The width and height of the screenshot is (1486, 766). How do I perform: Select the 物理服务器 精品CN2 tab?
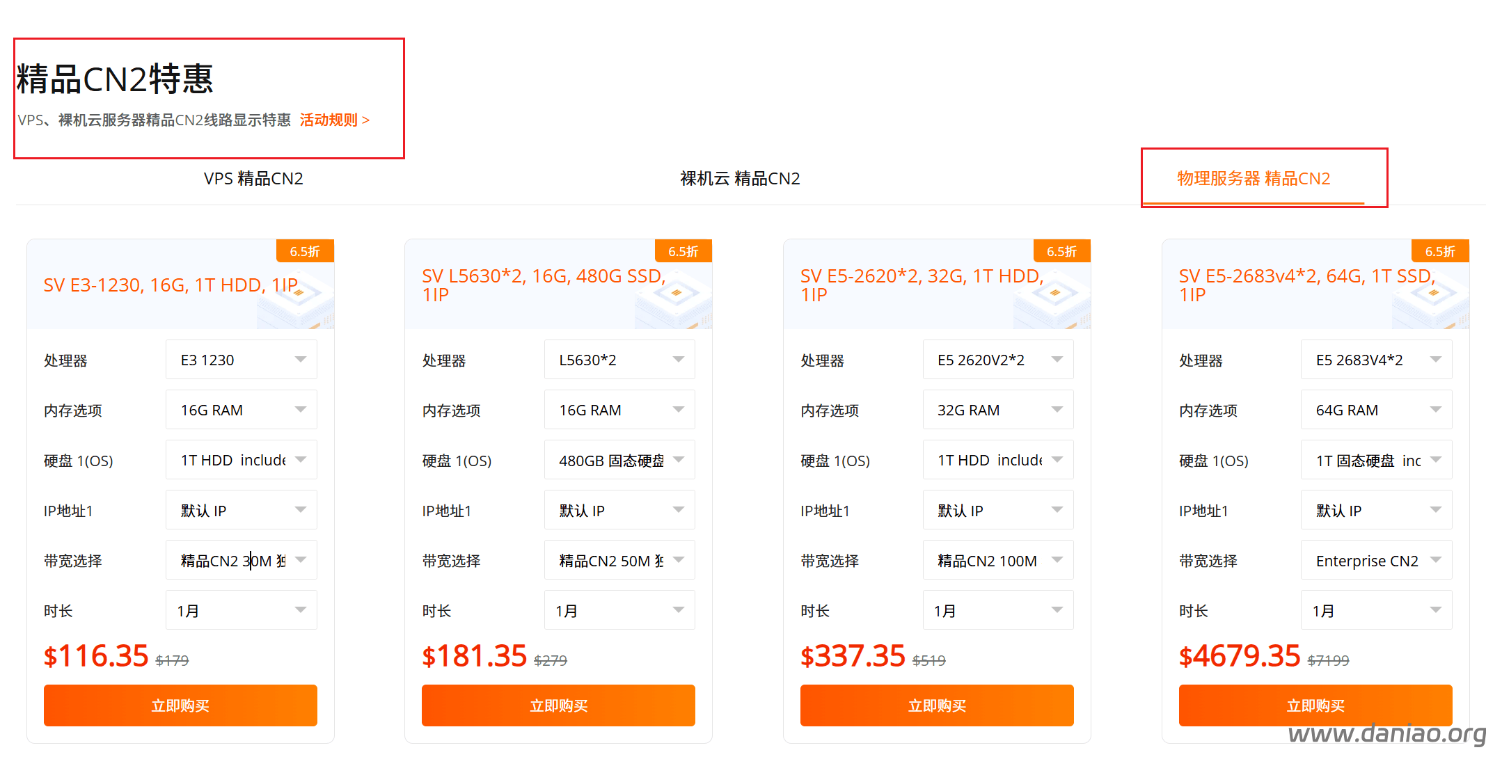(x=1253, y=179)
